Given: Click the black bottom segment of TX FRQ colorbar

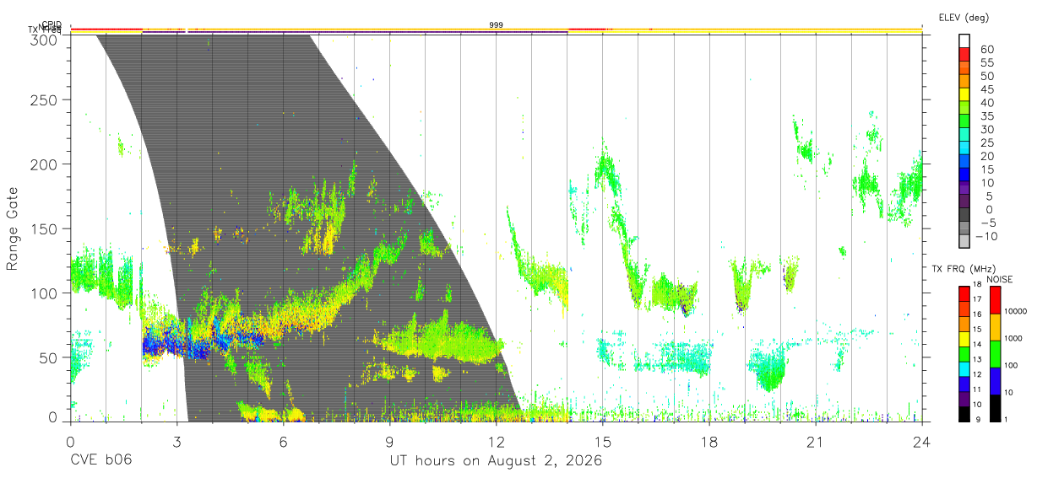Looking at the screenshot, I should tap(964, 414).
